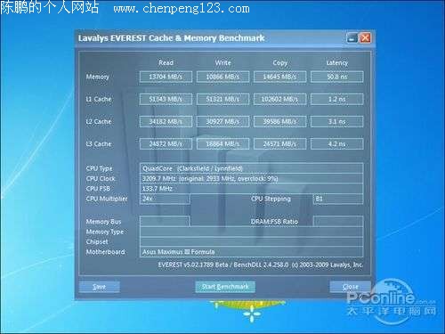The image size is (445, 334).
Task: Select the L2 Cache Copy value 39586 MB/s
Action: [279, 122]
